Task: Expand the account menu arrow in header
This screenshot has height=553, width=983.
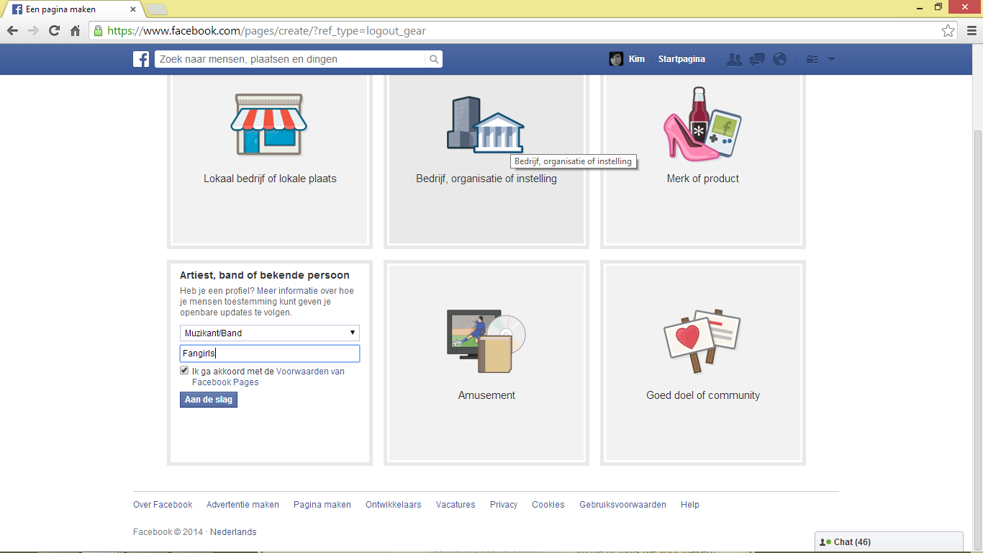Action: point(831,60)
